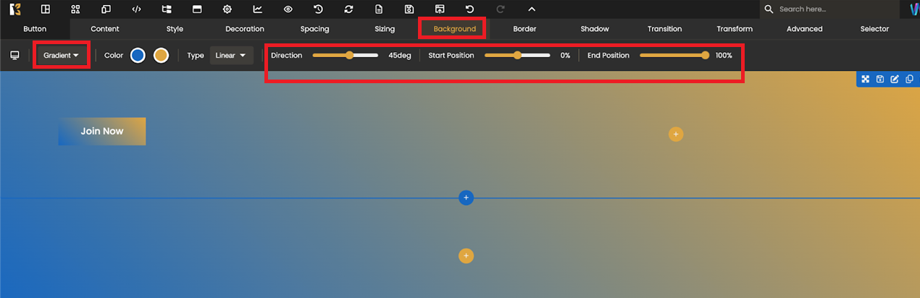The width and height of the screenshot is (920, 298).
Task: Switch to the Border tab
Action: click(x=524, y=29)
